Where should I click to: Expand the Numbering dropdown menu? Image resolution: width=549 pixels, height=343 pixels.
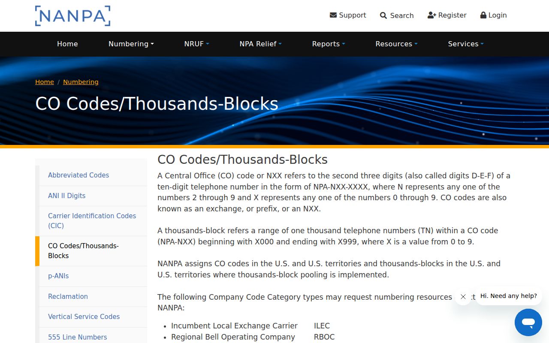click(131, 44)
